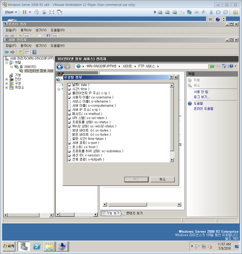Collapse the 역할 tree node
The image size is (242, 254).
[7, 63]
